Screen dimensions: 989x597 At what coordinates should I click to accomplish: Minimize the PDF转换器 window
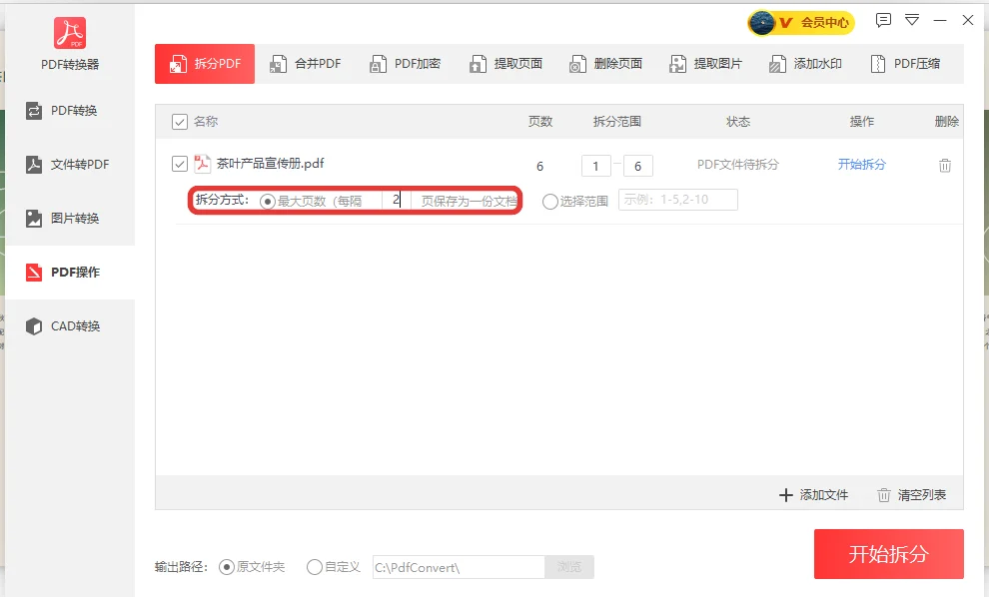(940, 20)
